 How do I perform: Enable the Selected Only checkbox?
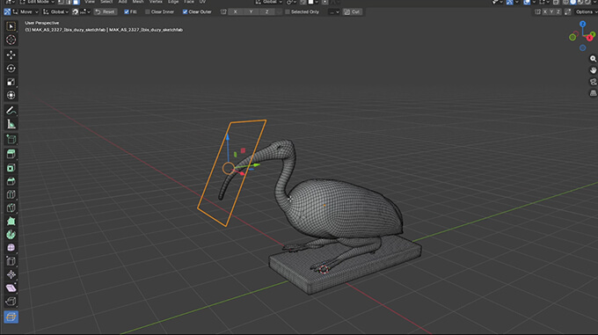[x=288, y=11]
